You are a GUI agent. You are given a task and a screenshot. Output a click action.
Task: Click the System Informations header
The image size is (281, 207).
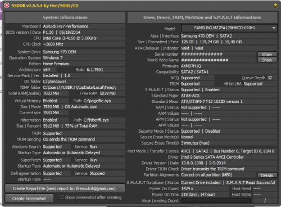[65, 17]
